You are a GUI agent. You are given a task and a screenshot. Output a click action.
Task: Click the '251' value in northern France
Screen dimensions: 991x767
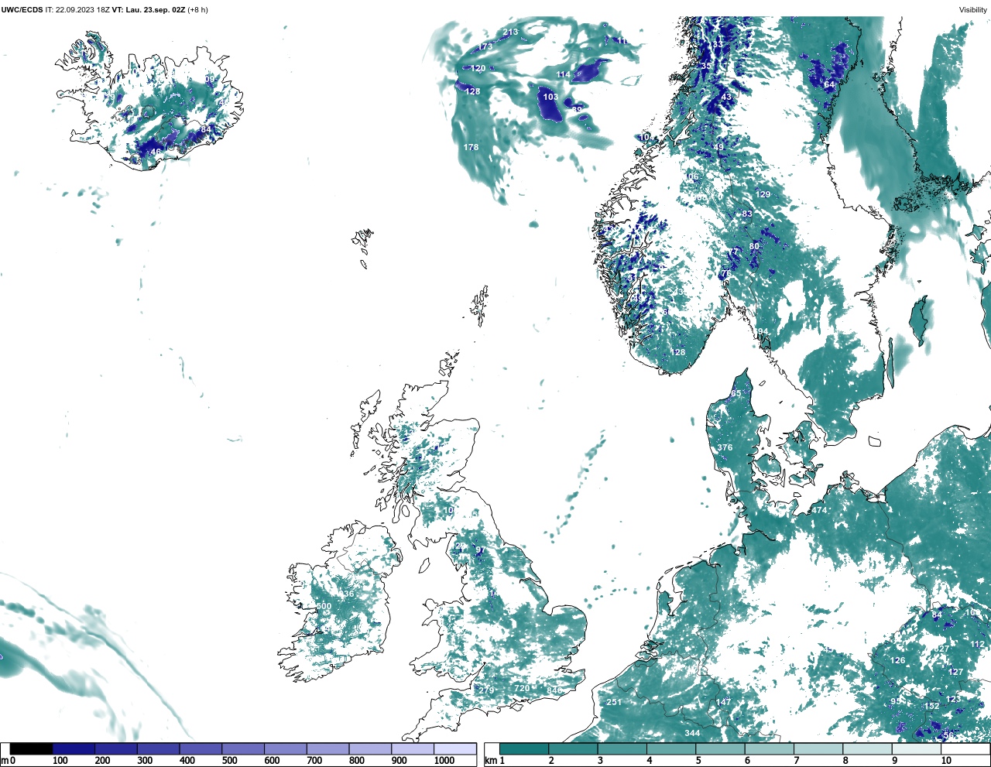(614, 703)
